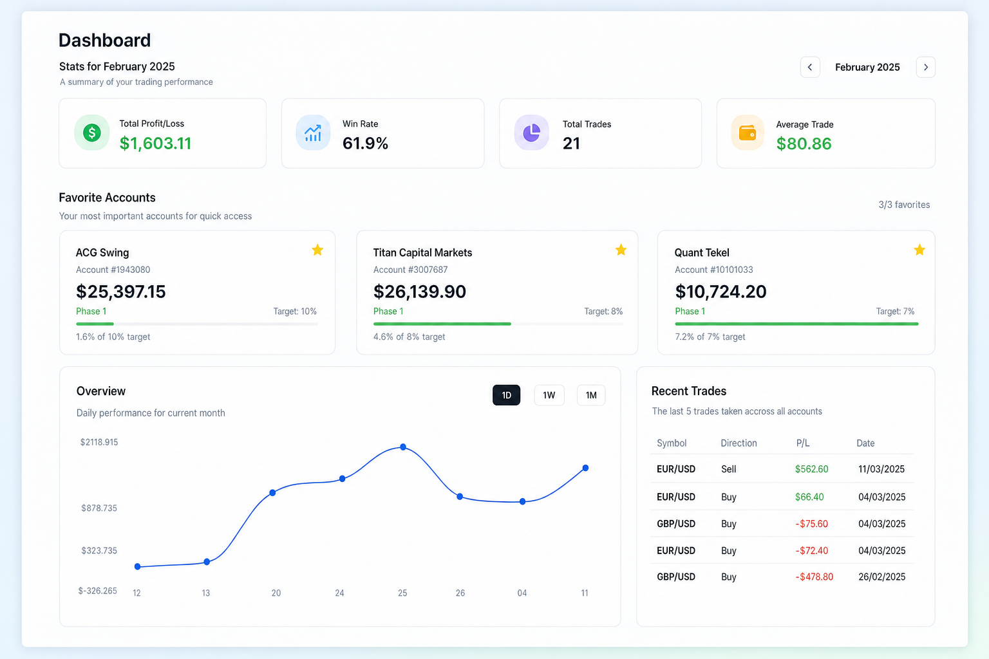Click the purple pie chart Total Trades icon

(531, 133)
